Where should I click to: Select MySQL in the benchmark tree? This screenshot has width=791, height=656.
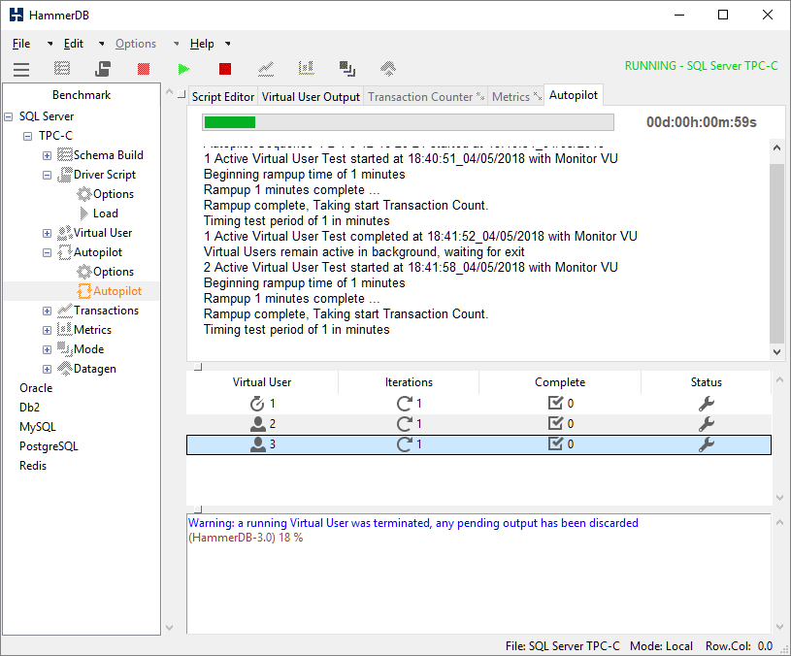[37, 427]
